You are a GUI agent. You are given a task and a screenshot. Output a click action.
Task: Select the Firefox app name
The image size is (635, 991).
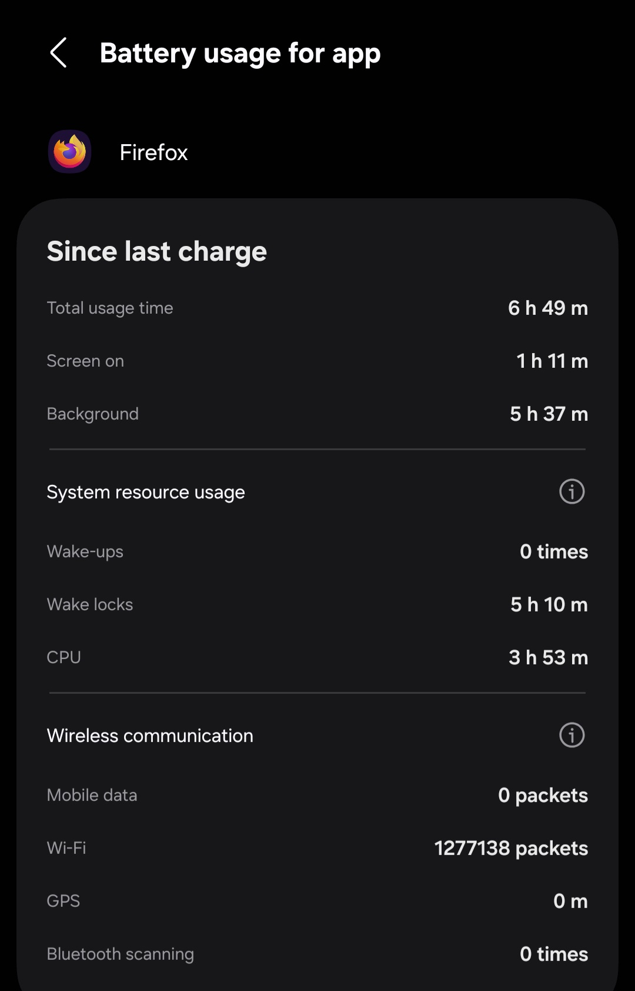pyautogui.click(x=153, y=152)
